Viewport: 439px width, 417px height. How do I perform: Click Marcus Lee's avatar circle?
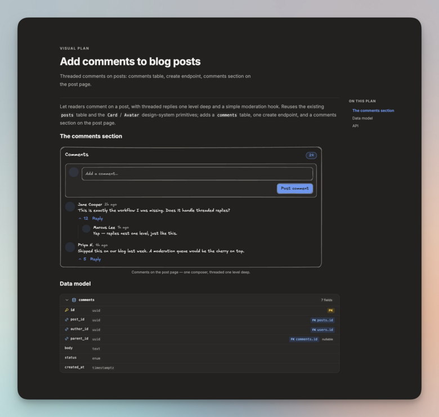click(86, 228)
